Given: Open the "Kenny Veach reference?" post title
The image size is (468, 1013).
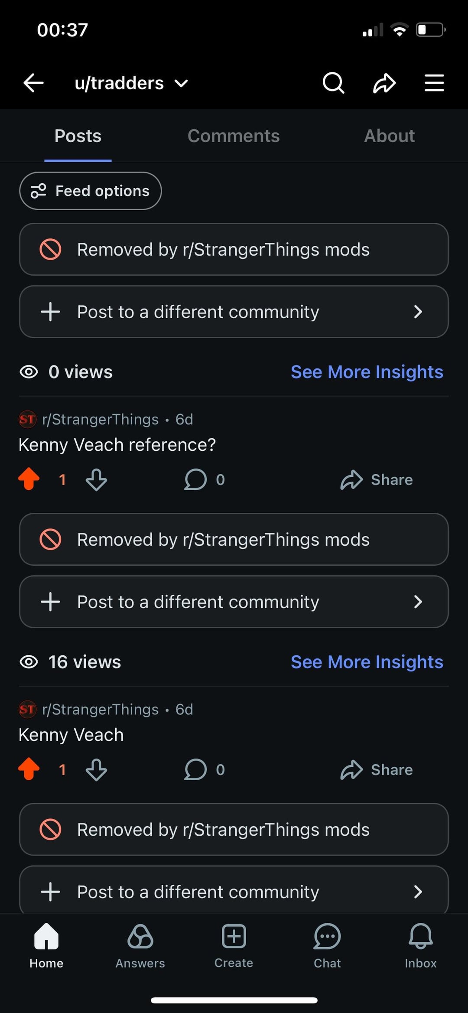Looking at the screenshot, I should (117, 445).
